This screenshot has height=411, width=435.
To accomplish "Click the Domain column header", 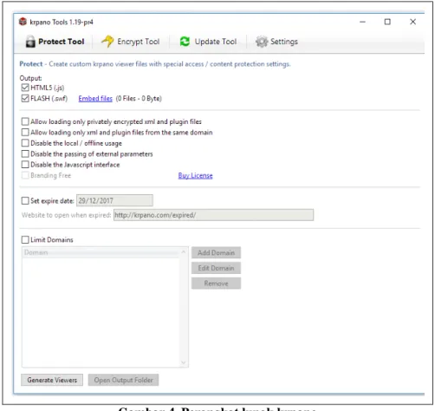I will (x=101, y=252).
